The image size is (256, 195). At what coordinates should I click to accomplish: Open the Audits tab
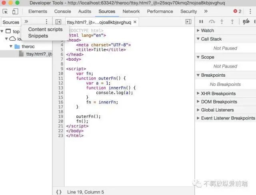(x=84, y=12)
